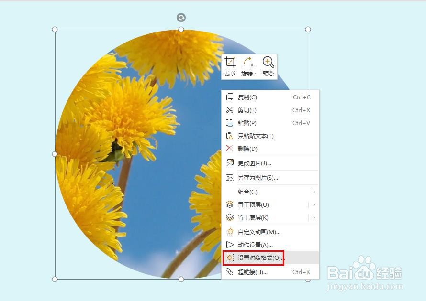Viewport: 426px width, 301px height.
Task: Expand the 置于底层(K) submenu
Action: (314, 217)
